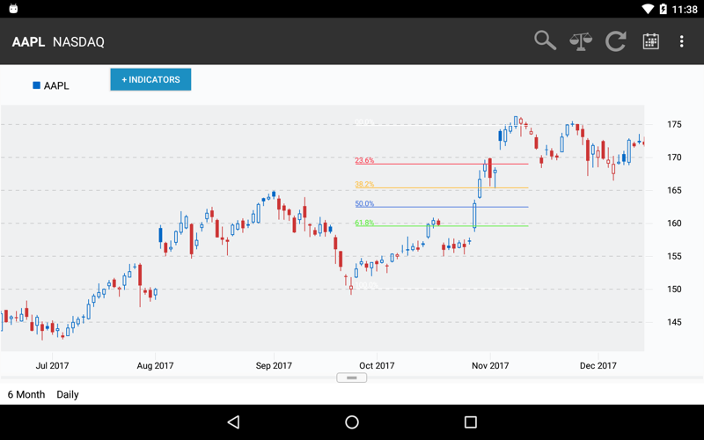Select the 38.2% Fibonacci level label
704x440 pixels.
(x=364, y=184)
